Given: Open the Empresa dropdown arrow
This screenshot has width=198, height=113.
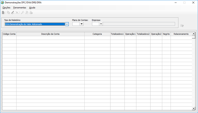Looking at the screenshot, I should pos(101,24).
